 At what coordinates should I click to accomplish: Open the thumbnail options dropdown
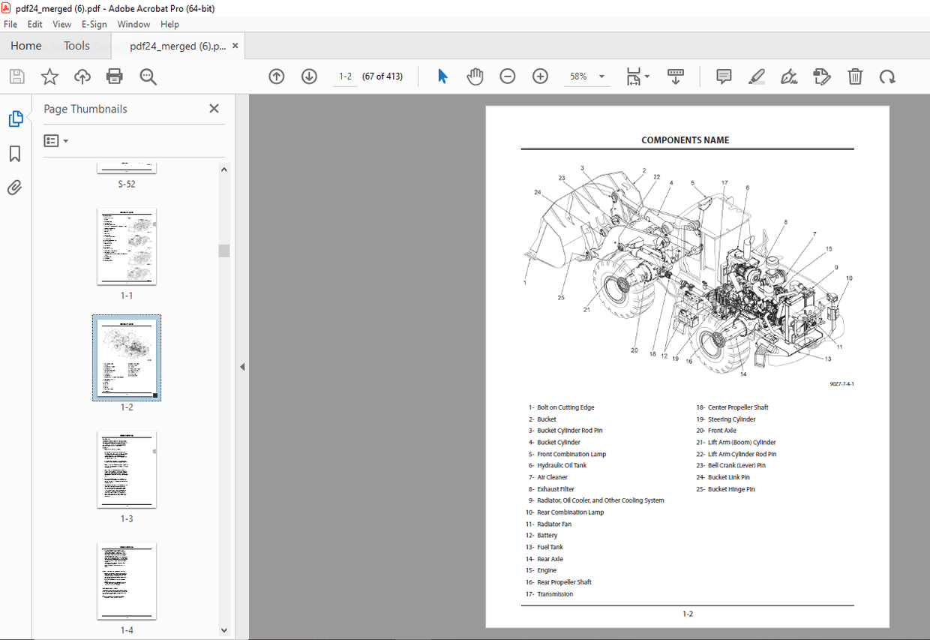pyautogui.click(x=56, y=140)
